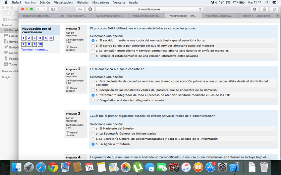This screenshot has width=281, height=175.
Task: Pick option b: Secretaría General de Universidades
Action: tap(93, 134)
